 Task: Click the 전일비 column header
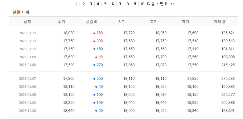pos(91,22)
